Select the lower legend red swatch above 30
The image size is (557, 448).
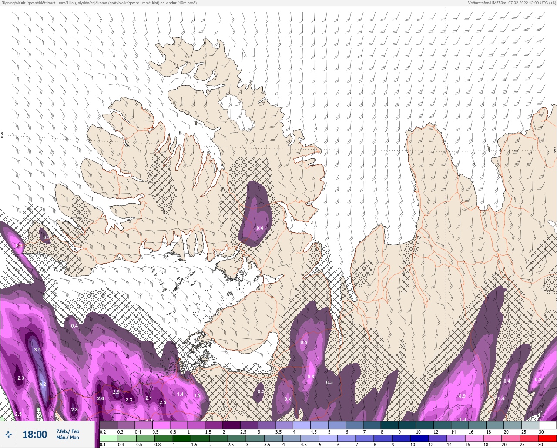(x=547, y=438)
